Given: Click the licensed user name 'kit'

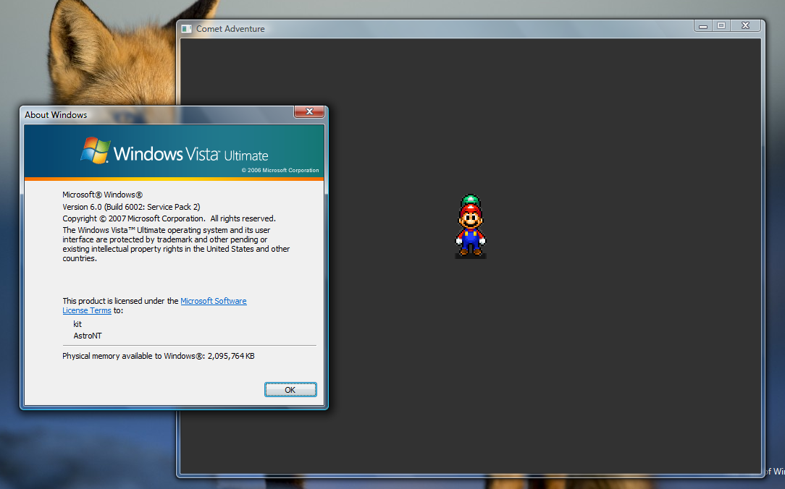Looking at the screenshot, I should (77, 324).
